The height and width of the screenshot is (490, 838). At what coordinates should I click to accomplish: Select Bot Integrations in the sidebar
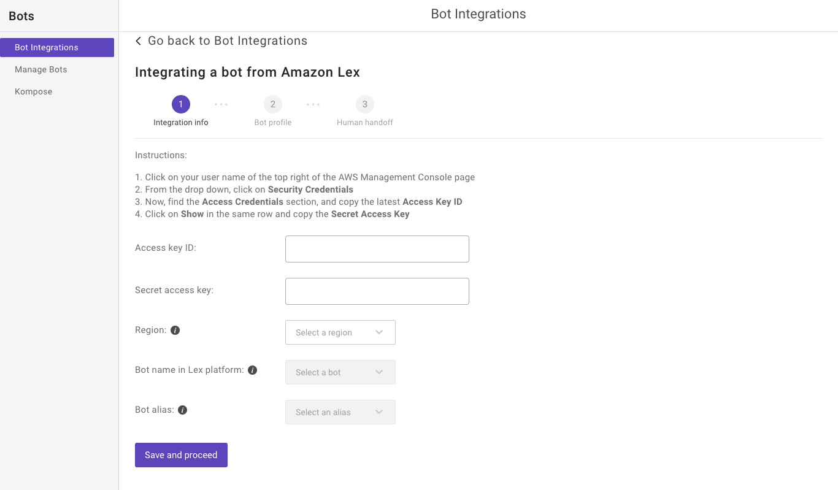(x=46, y=47)
